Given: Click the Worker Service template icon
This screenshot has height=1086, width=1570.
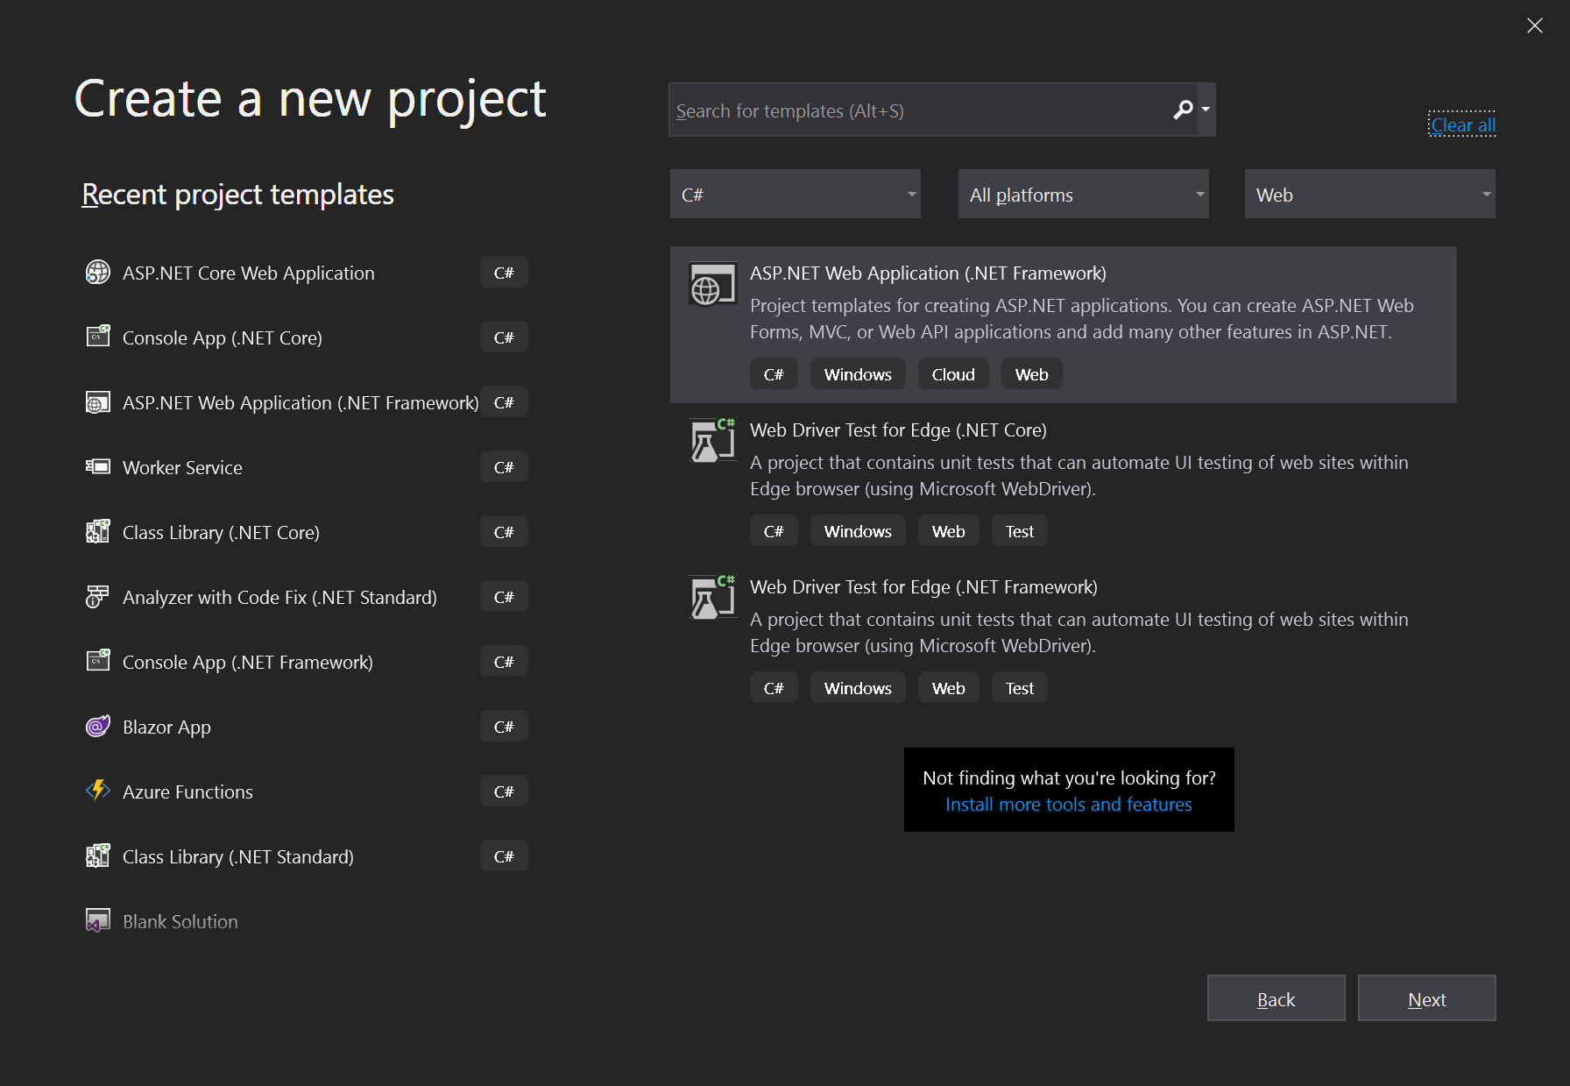Looking at the screenshot, I should pos(97,466).
